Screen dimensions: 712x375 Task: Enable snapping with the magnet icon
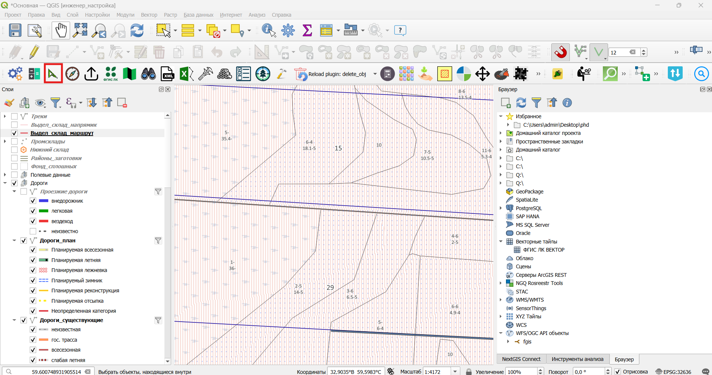pyautogui.click(x=561, y=52)
